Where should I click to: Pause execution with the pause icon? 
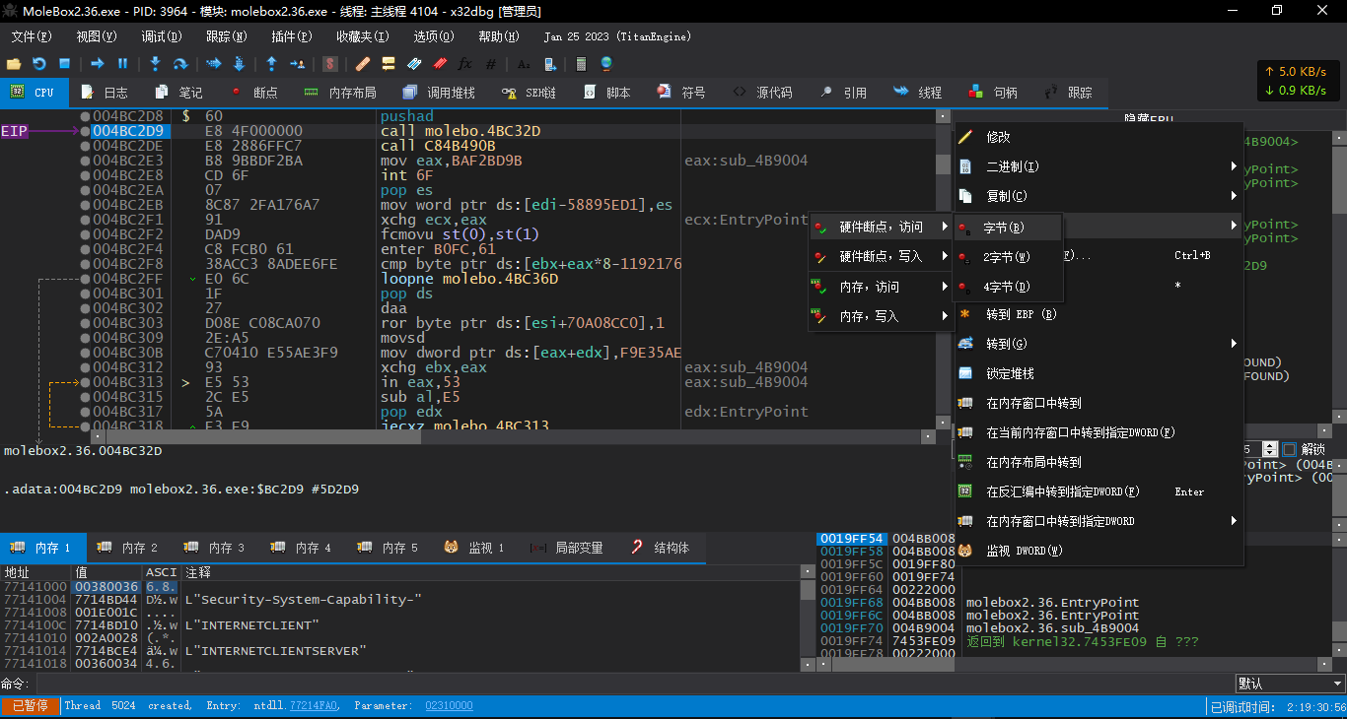point(123,64)
